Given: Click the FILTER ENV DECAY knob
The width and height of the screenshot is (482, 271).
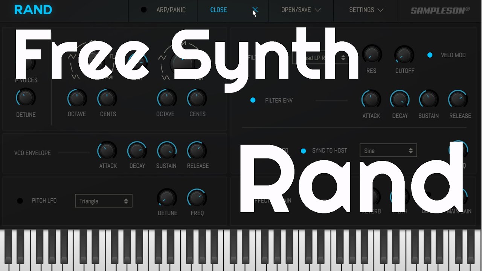Looking at the screenshot, I should pyautogui.click(x=400, y=100).
